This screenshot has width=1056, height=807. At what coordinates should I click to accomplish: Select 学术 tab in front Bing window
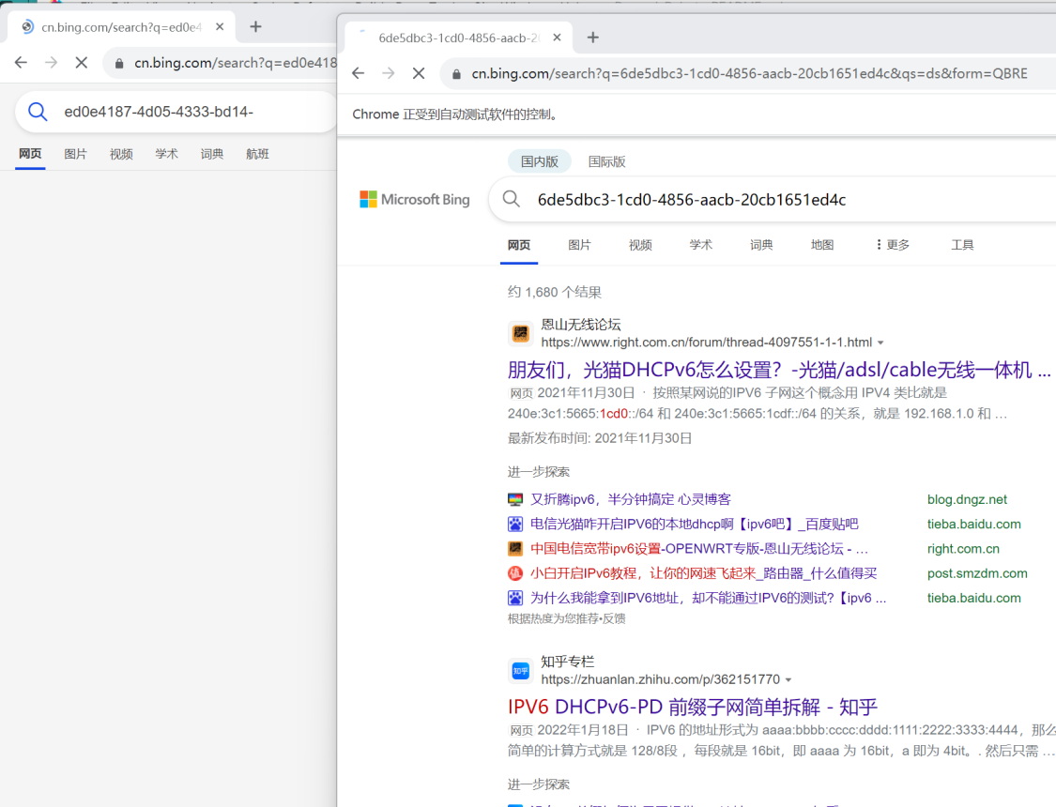(701, 245)
